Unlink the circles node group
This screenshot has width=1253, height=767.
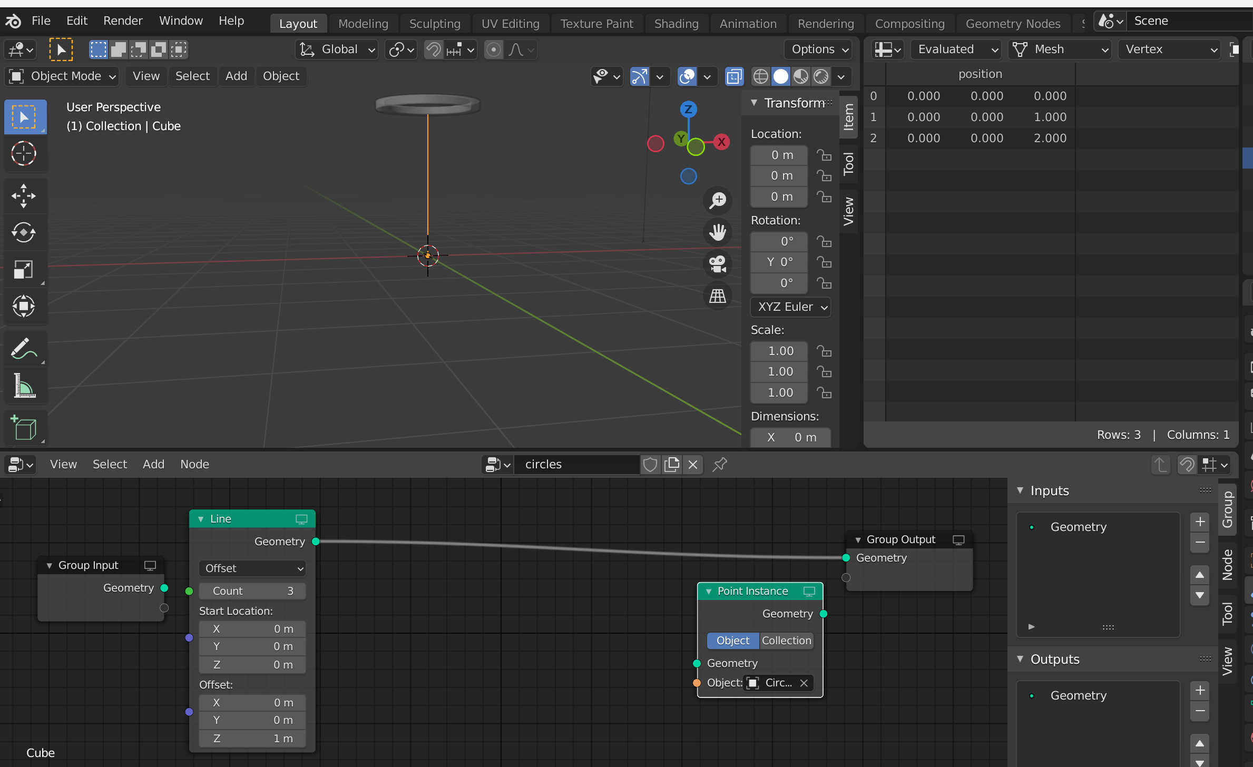693,465
